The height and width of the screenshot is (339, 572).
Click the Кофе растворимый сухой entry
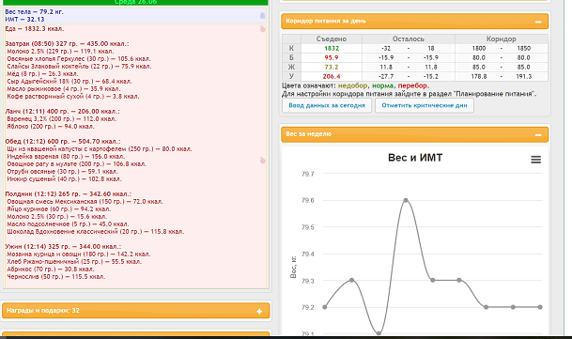pos(73,97)
